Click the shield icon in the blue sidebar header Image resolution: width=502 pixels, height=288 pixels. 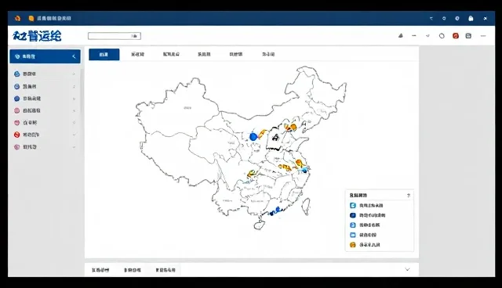point(17,56)
